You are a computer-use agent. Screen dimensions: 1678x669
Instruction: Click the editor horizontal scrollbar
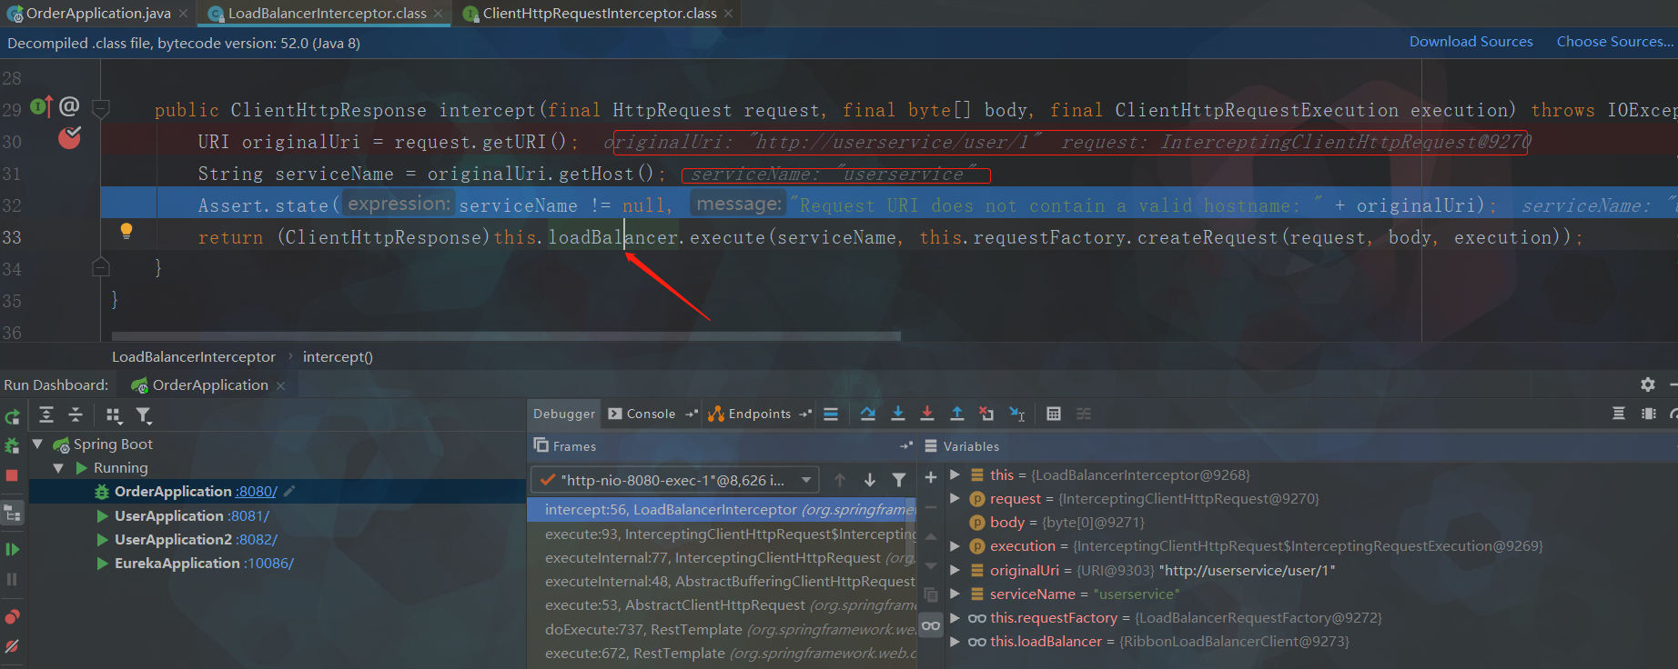pos(506,336)
